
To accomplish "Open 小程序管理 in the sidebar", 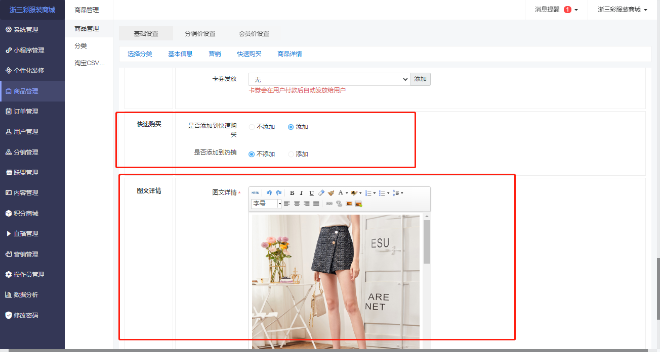I will 32,50.
